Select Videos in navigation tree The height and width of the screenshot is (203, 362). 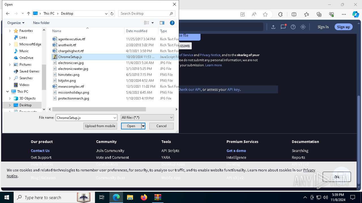pos(24,85)
